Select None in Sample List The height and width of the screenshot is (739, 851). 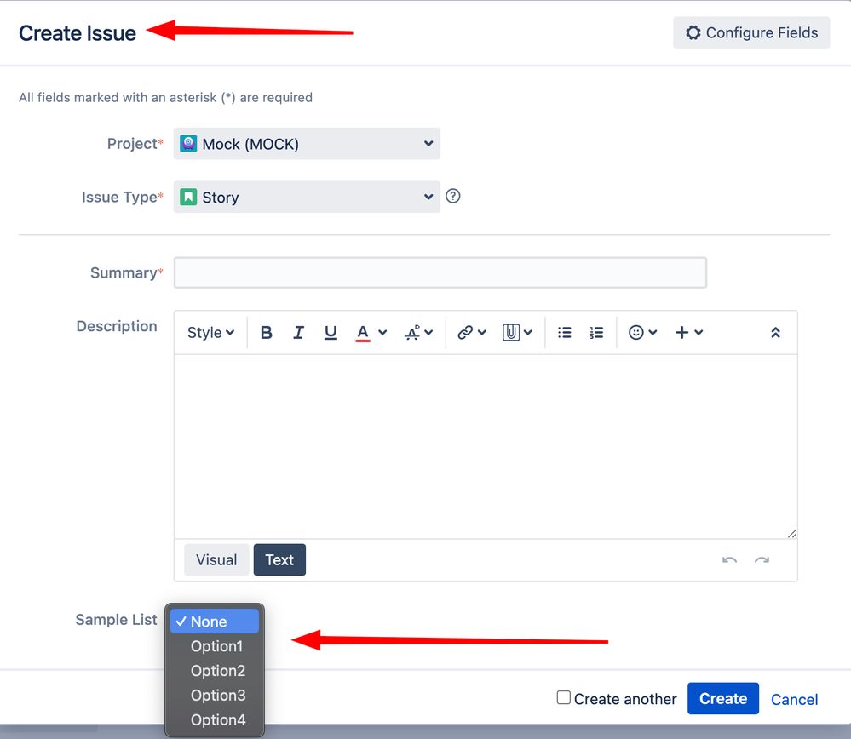(215, 622)
